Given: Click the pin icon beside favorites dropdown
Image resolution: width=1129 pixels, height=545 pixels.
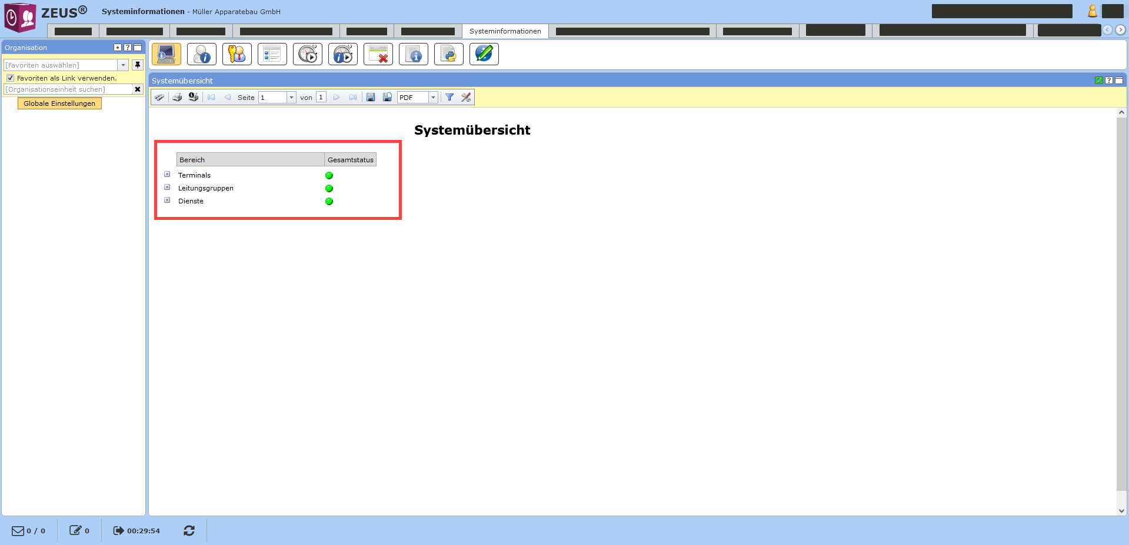Looking at the screenshot, I should point(138,65).
